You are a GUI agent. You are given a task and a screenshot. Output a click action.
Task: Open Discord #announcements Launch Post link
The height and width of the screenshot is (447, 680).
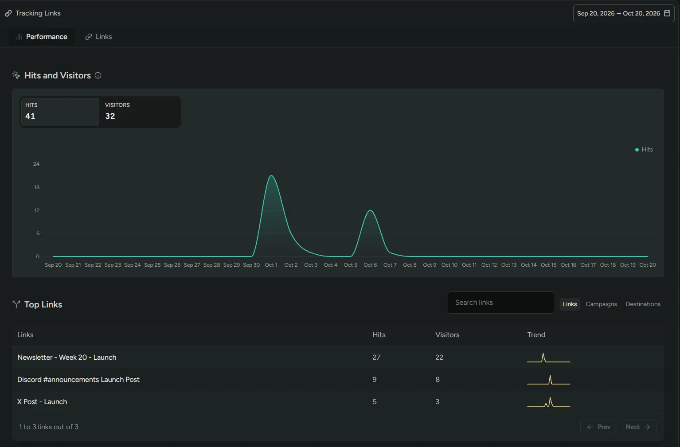78,380
